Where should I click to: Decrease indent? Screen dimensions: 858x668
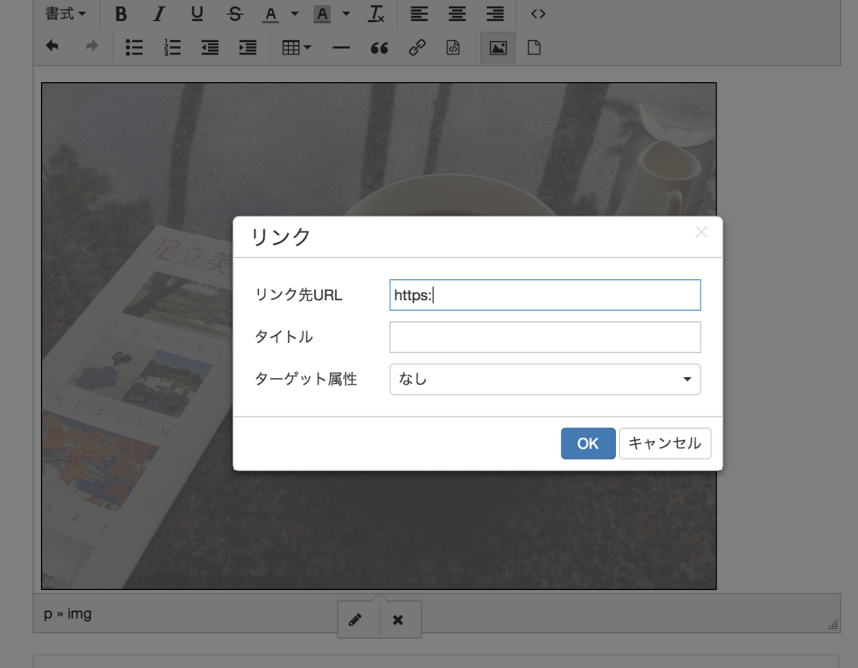point(210,48)
